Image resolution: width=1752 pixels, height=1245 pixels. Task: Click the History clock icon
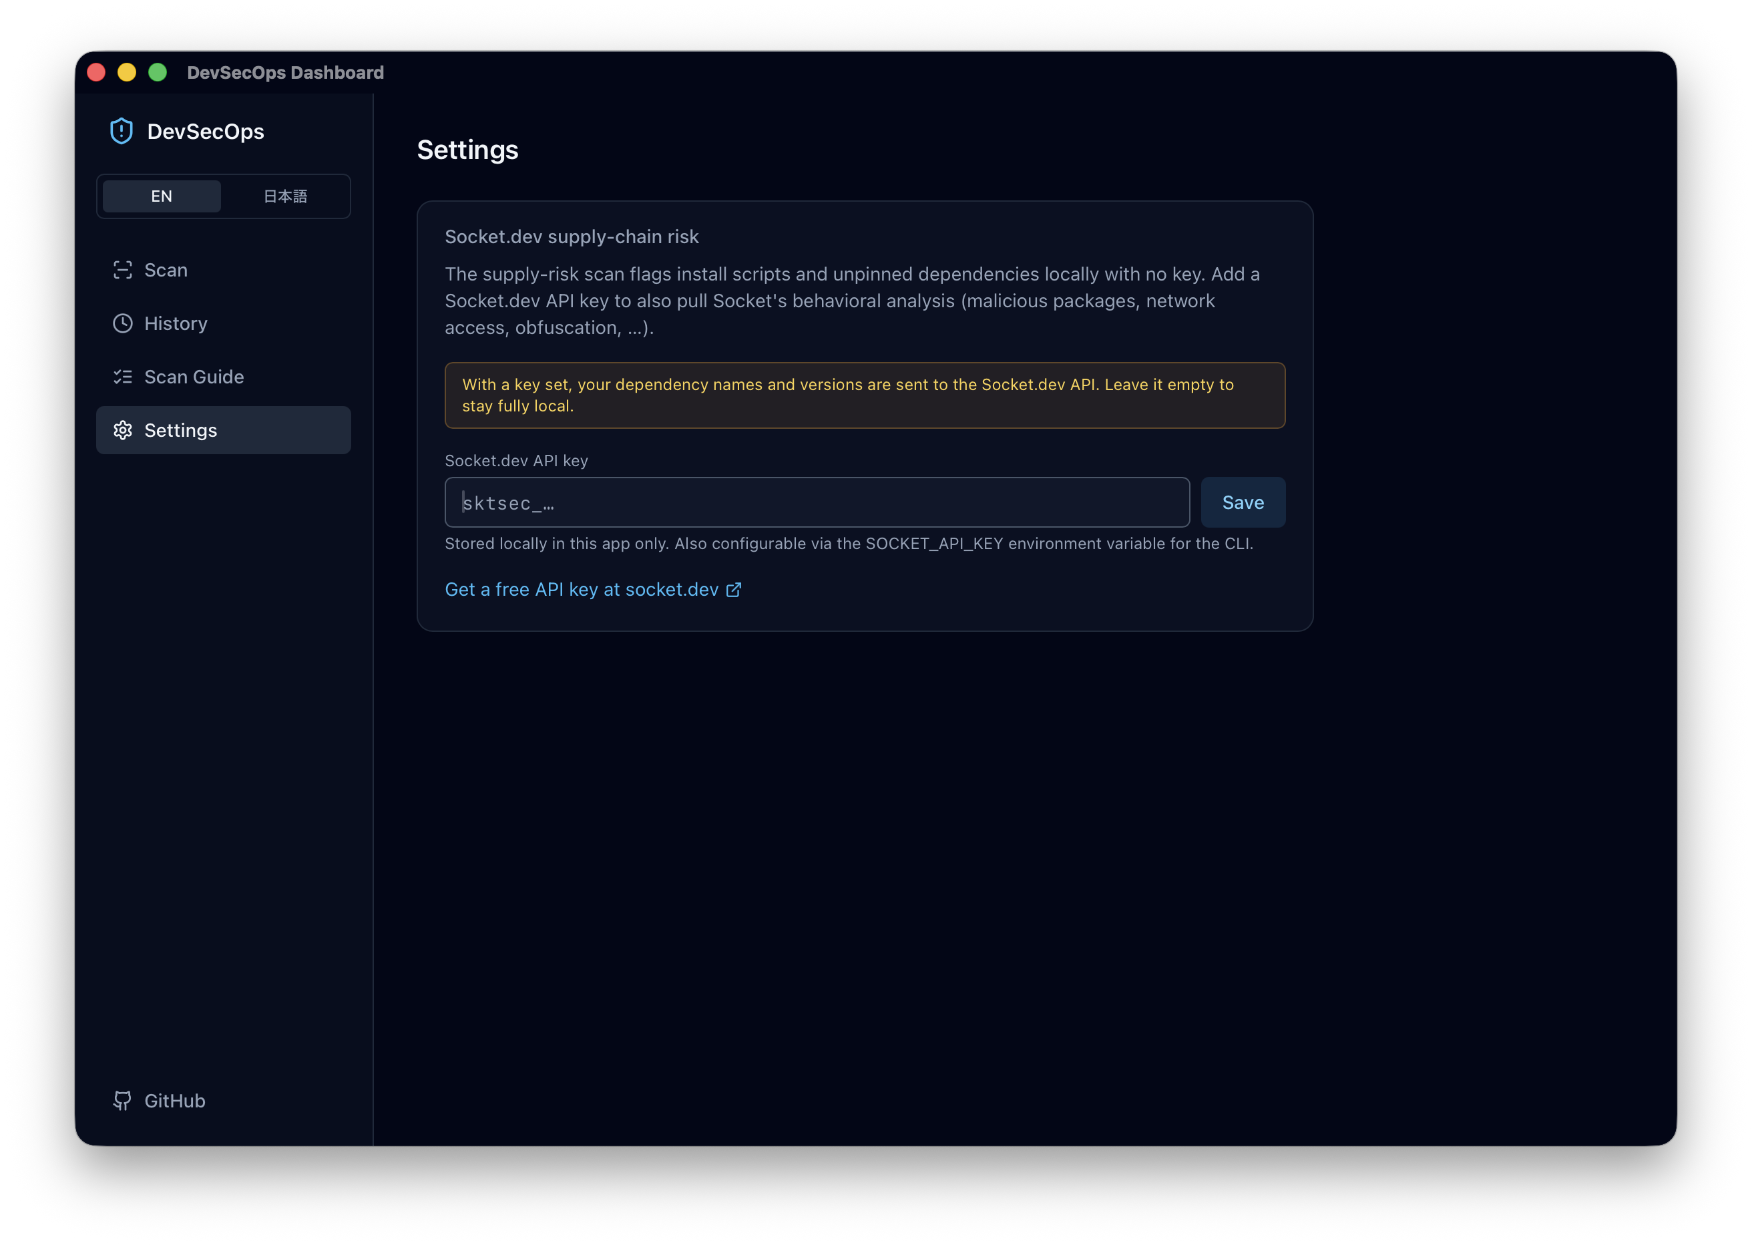coord(123,323)
